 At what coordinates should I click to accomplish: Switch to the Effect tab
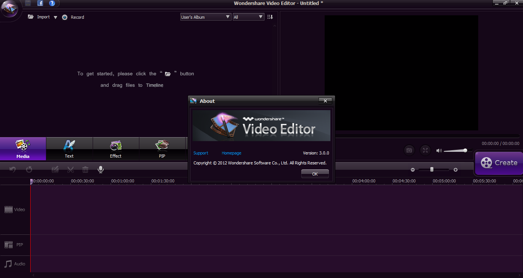coord(116,149)
